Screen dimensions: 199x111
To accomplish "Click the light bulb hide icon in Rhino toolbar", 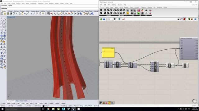I will point(63,14).
